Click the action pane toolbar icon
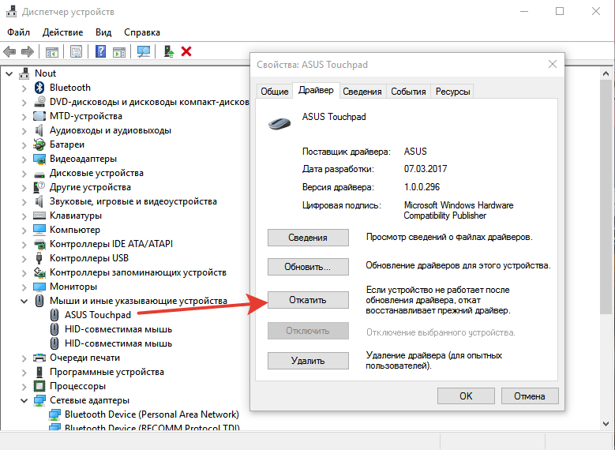 tap(119, 51)
